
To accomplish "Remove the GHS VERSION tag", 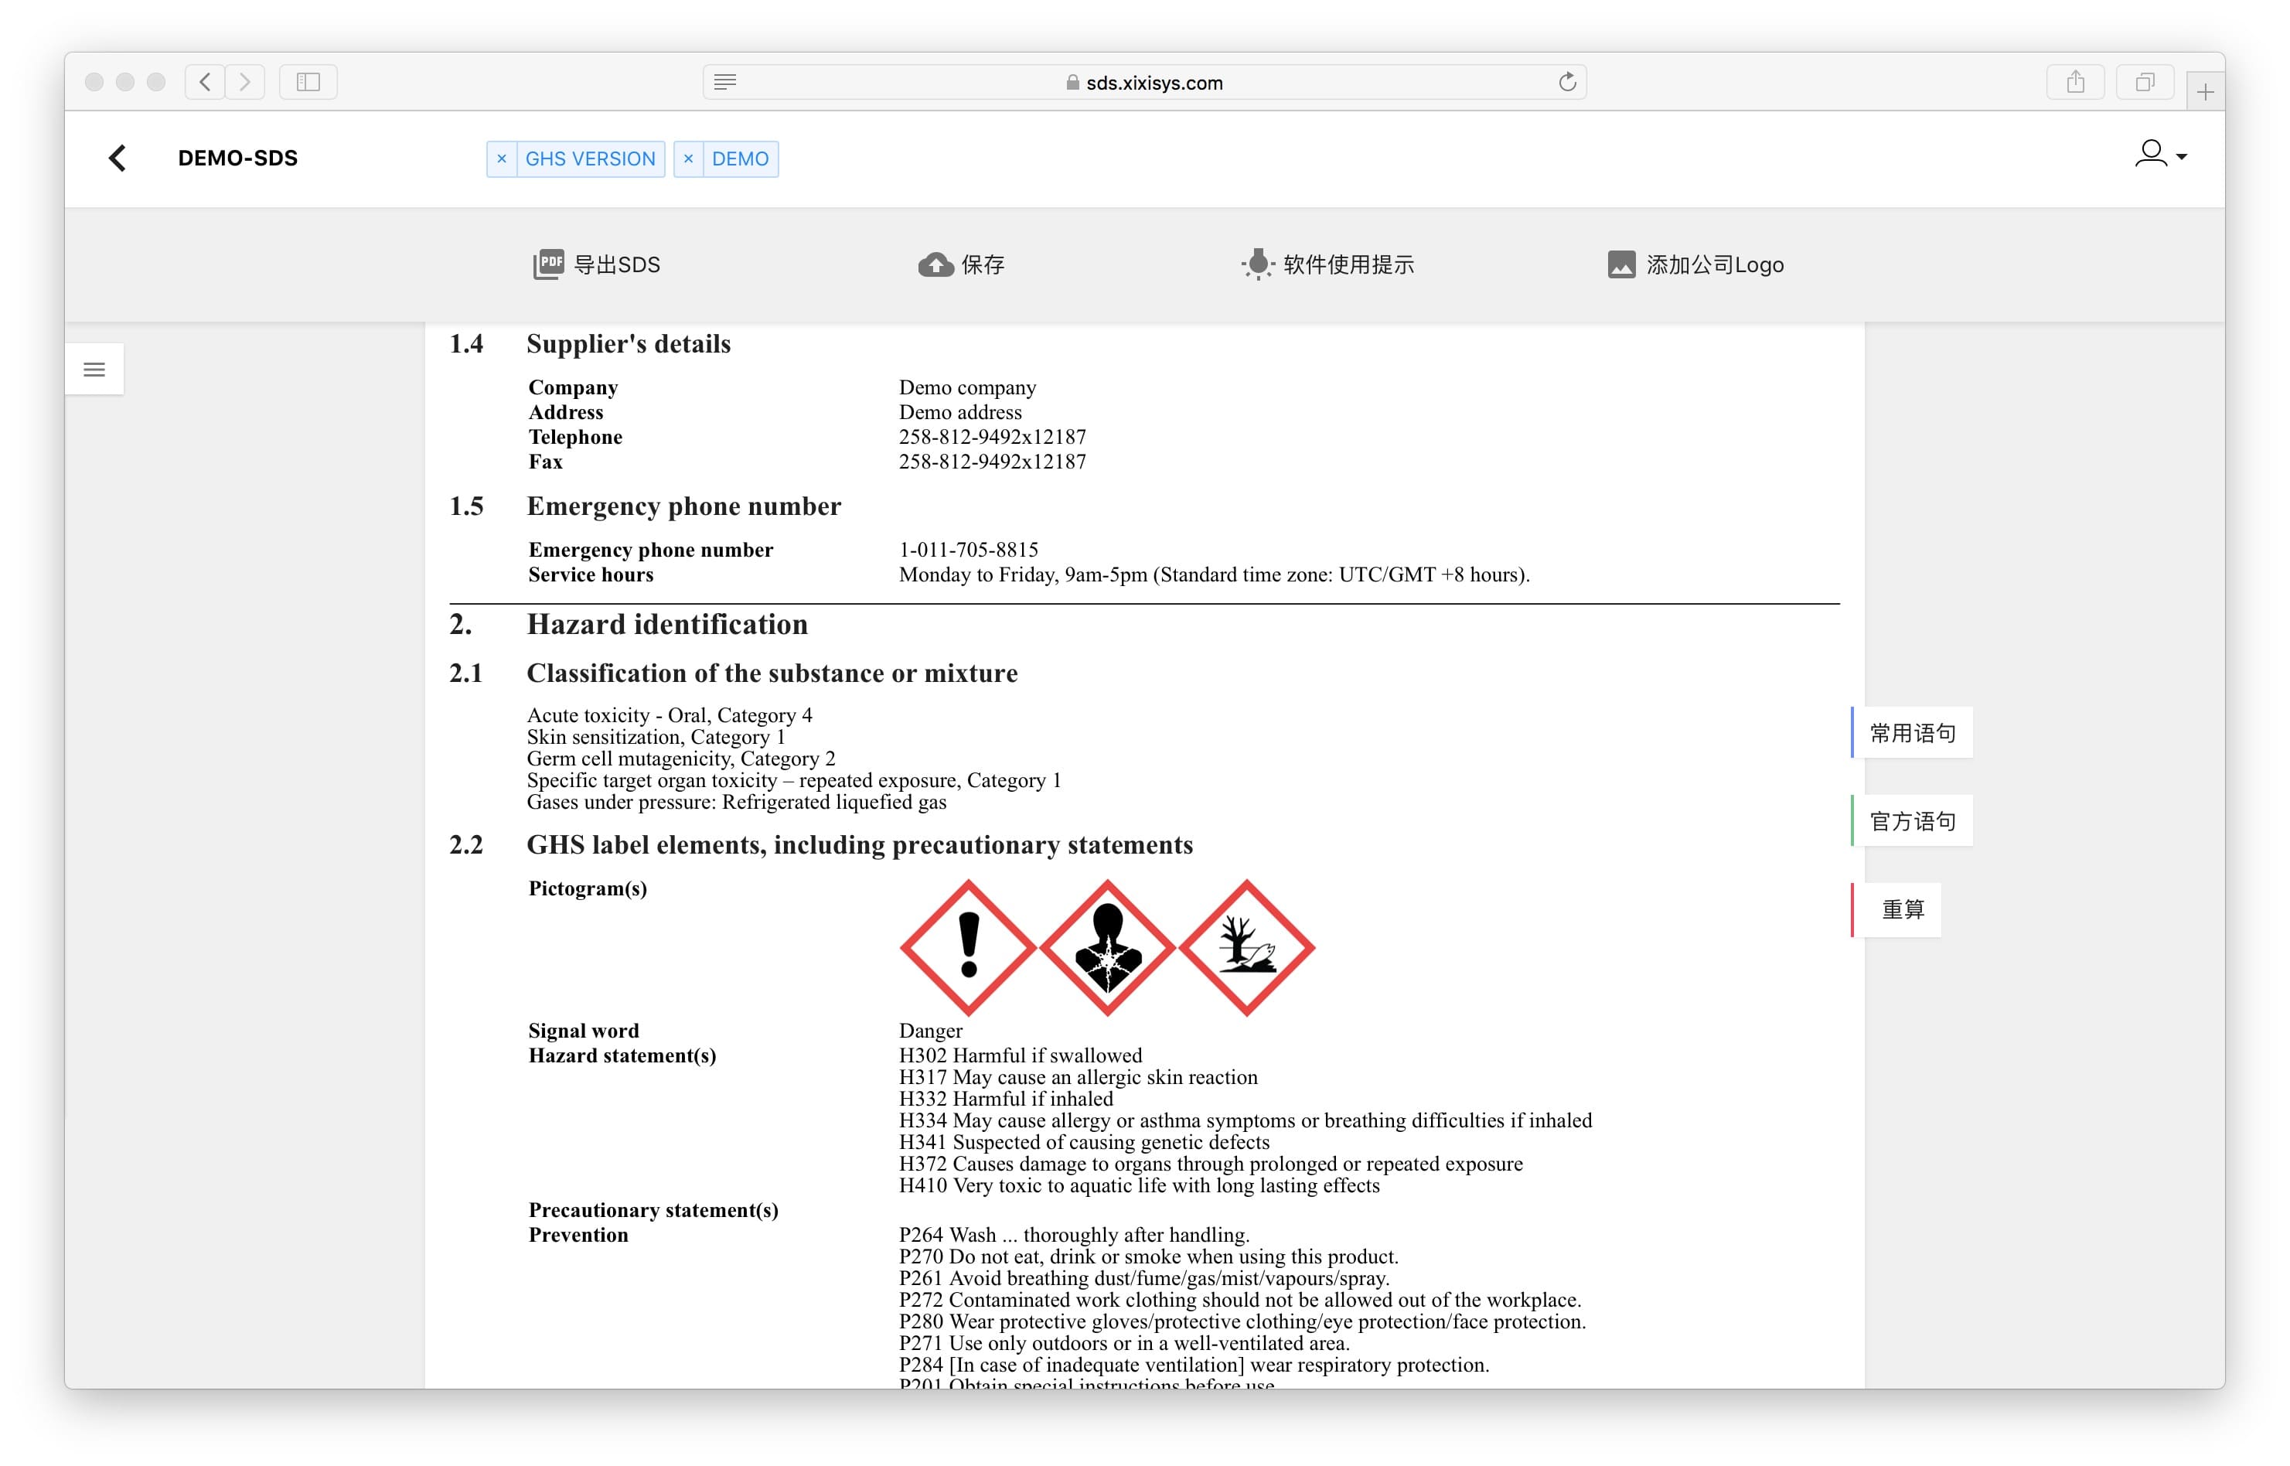I will pyautogui.click(x=502, y=159).
